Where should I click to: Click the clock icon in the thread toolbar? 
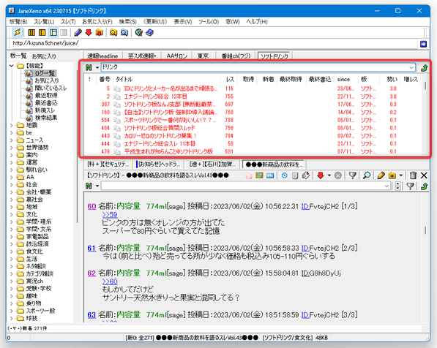(284, 175)
